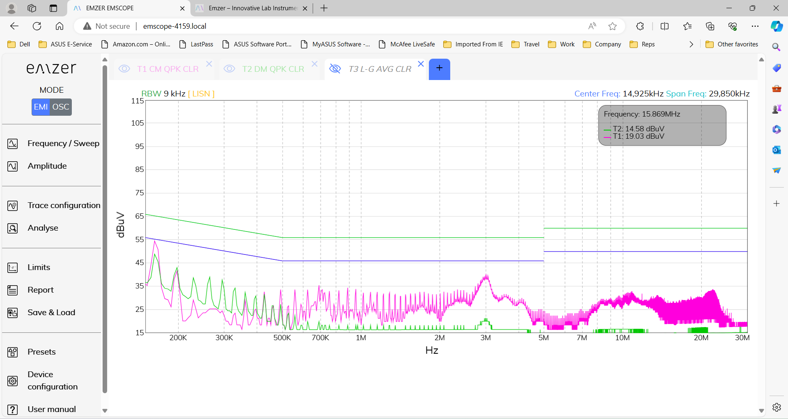Open the LastPass bookmark

coord(196,44)
